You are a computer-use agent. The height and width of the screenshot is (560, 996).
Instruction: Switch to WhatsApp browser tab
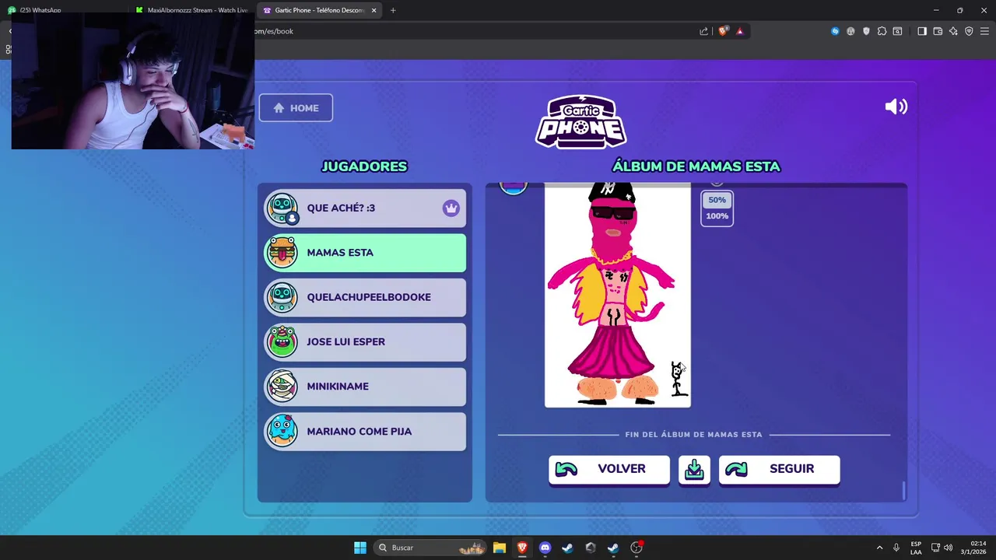pos(40,10)
